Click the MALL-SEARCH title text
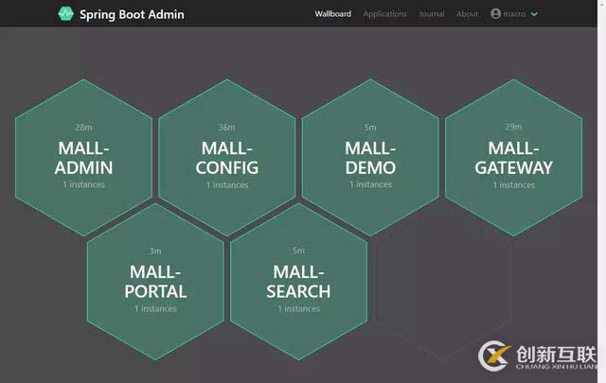 (298, 282)
